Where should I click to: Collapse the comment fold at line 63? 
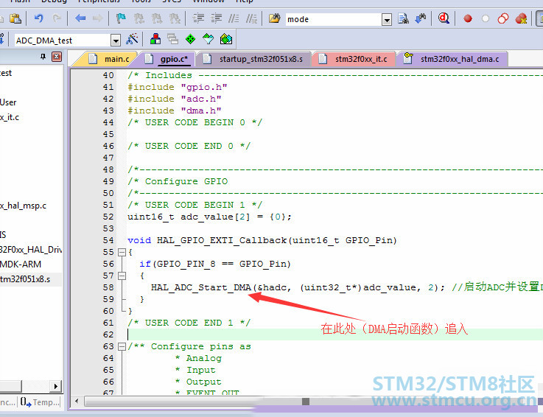tap(122, 347)
